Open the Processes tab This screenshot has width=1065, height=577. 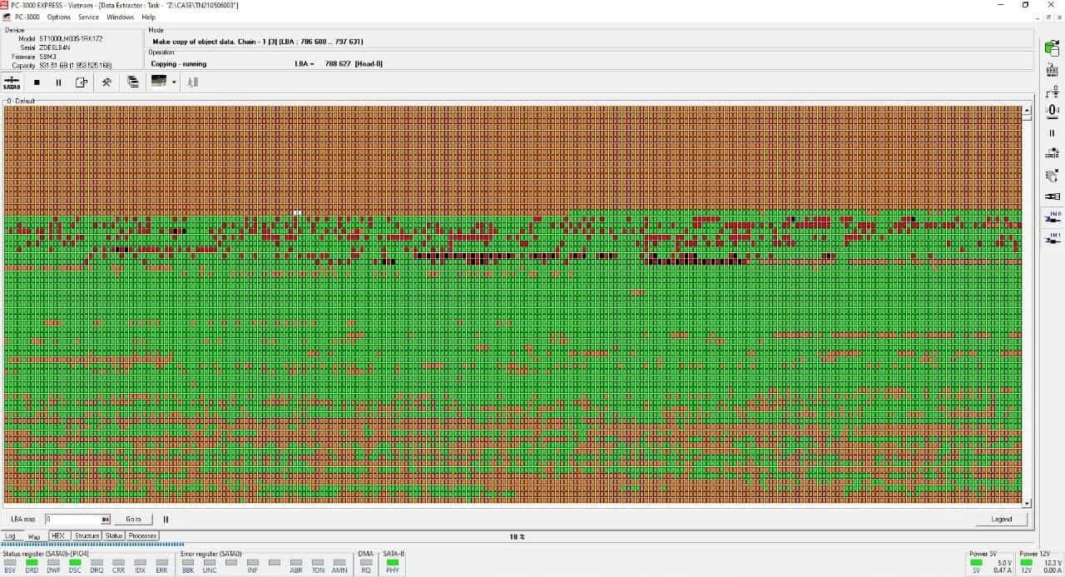(x=142, y=536)
